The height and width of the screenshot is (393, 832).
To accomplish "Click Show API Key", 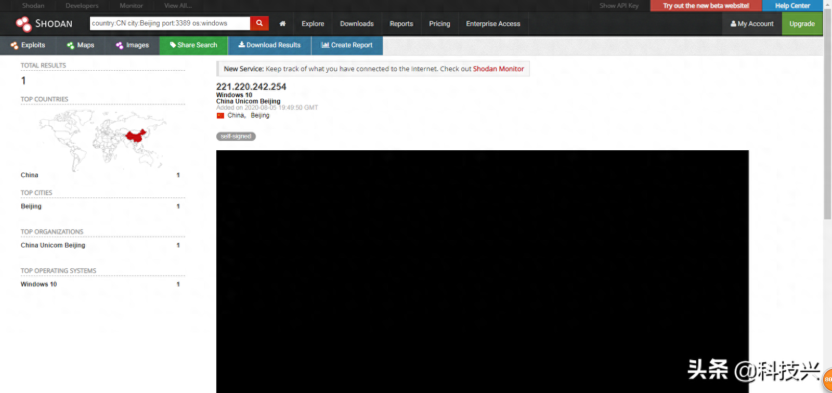I will click(619, 6).
